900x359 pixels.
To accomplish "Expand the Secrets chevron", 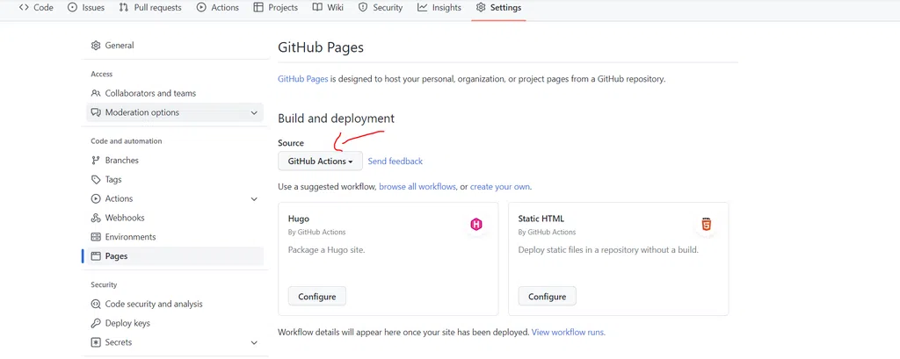I will pos(254,342).
